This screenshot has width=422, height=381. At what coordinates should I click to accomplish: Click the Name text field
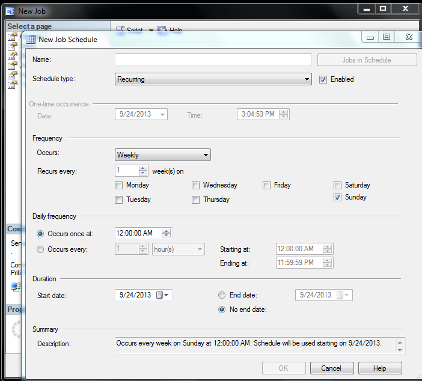pos(213,59)
